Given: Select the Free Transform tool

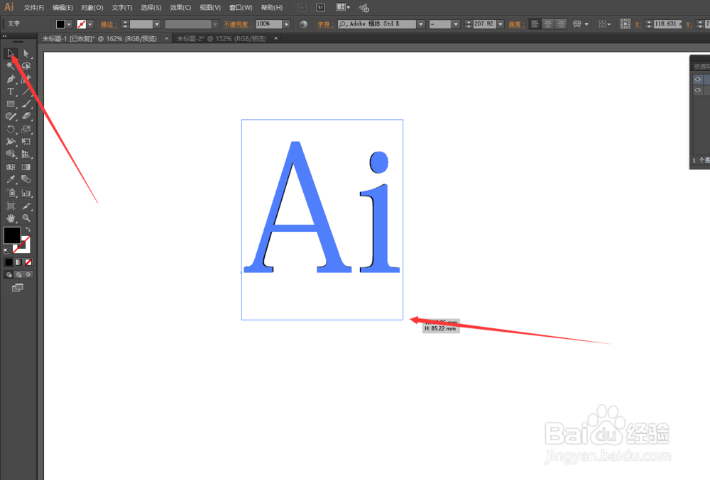Looking at the screenshot, I should click(x=26, y=142).
